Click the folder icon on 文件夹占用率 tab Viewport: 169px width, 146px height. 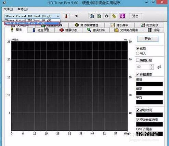(116, 30)
